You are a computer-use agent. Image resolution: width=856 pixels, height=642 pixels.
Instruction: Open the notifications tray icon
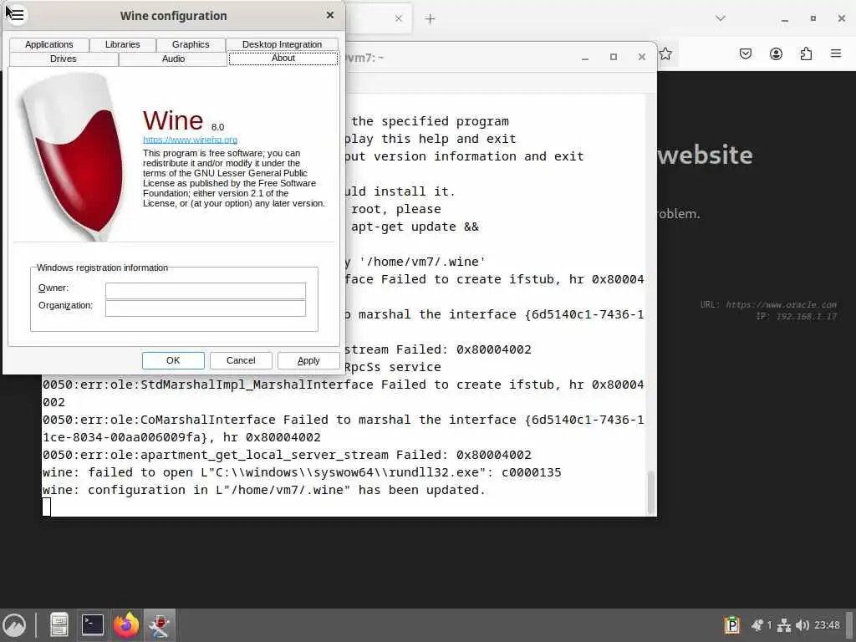pyautogui.click(x=757, y=625)
